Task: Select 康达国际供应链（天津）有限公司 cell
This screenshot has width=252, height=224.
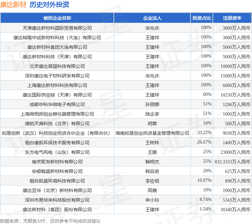Action: [x=57, y=95]
